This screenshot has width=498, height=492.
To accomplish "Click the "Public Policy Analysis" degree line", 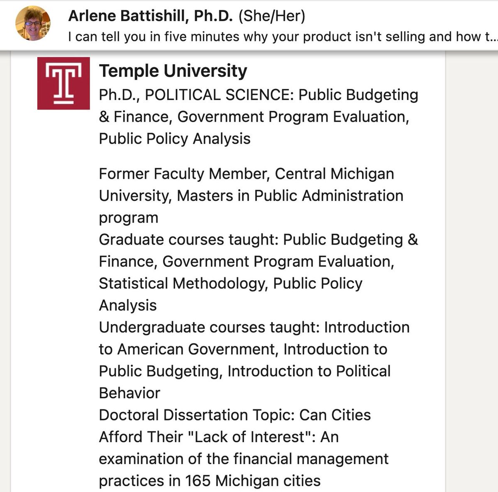I will pyautogui.click(x=175, y=139).
